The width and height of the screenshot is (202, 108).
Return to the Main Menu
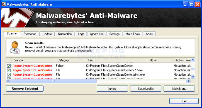point(179,89)
